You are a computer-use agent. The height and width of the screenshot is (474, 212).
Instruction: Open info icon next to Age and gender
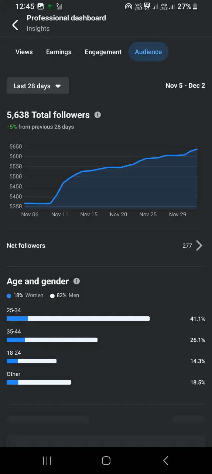click(x=76, y=281)
